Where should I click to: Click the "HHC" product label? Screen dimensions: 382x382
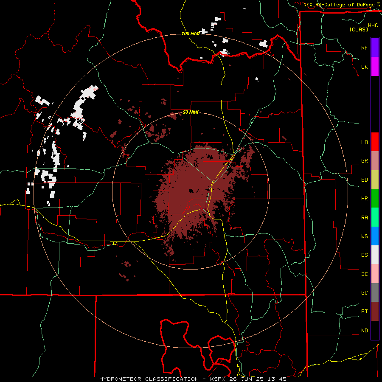pos(373,25)
